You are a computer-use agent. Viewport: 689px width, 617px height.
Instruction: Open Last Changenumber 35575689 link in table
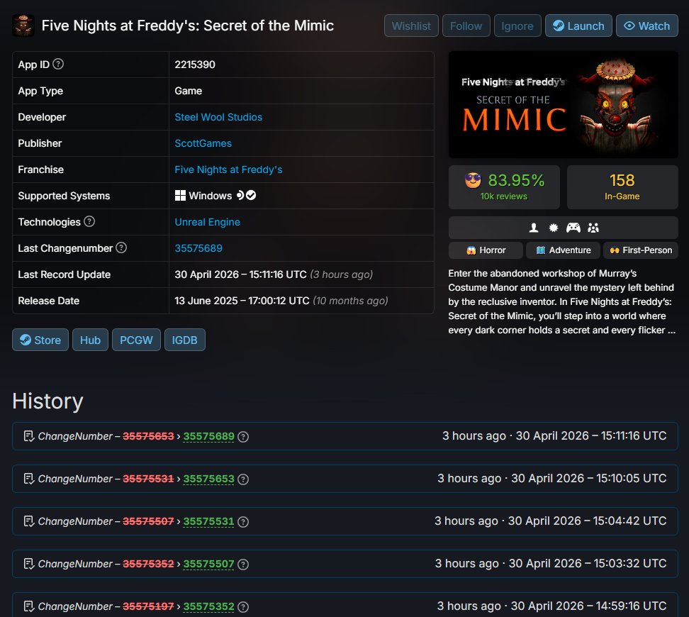198,248
